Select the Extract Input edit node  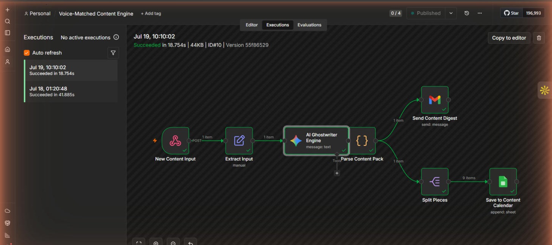tap(239, 141)
